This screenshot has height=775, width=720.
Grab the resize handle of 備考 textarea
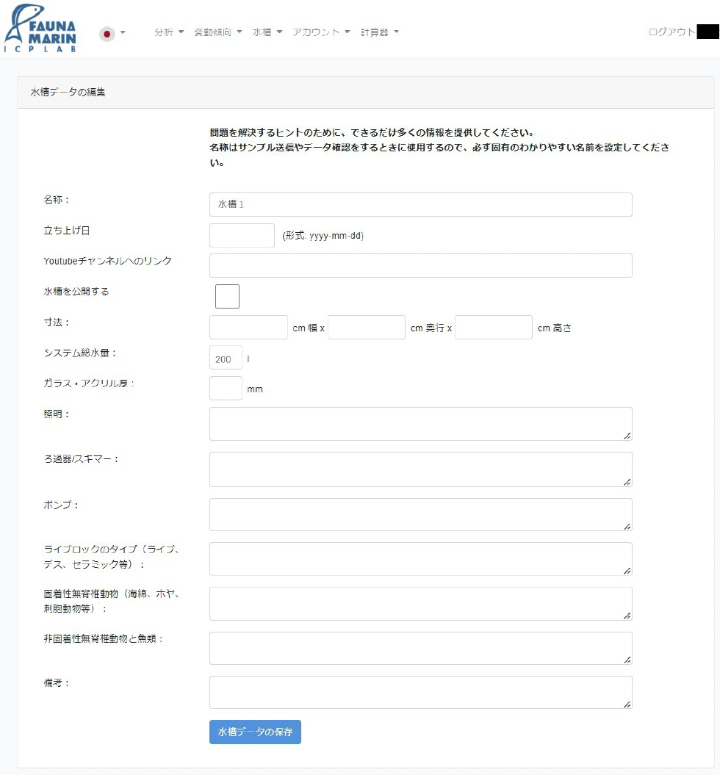(627, 704)
